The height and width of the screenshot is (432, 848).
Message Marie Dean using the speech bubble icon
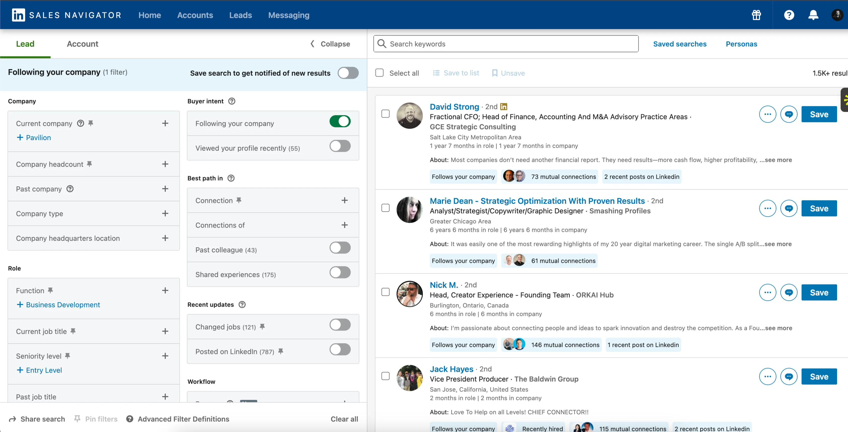789,208
